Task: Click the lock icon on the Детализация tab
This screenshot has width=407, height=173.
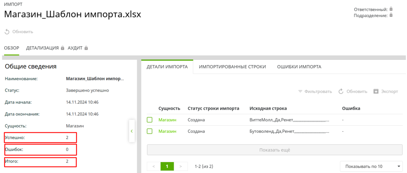Action: (63, 48)
